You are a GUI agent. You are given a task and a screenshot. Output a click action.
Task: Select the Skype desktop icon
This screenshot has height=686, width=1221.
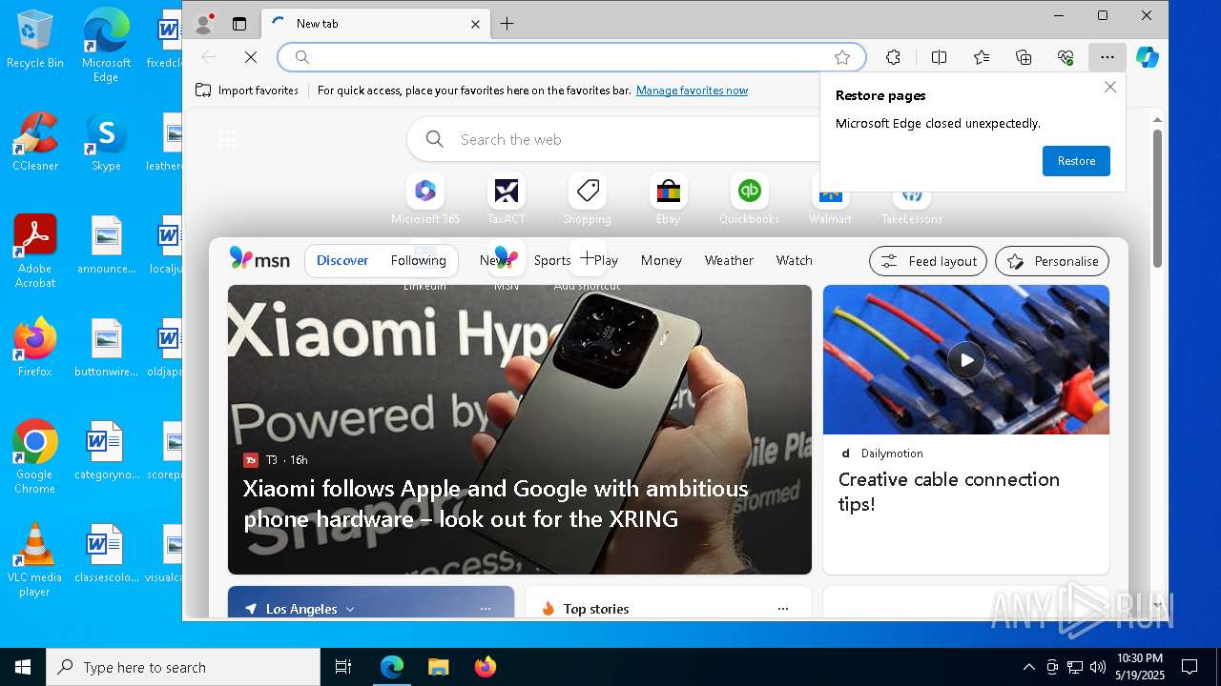click(x=106, y=142)
